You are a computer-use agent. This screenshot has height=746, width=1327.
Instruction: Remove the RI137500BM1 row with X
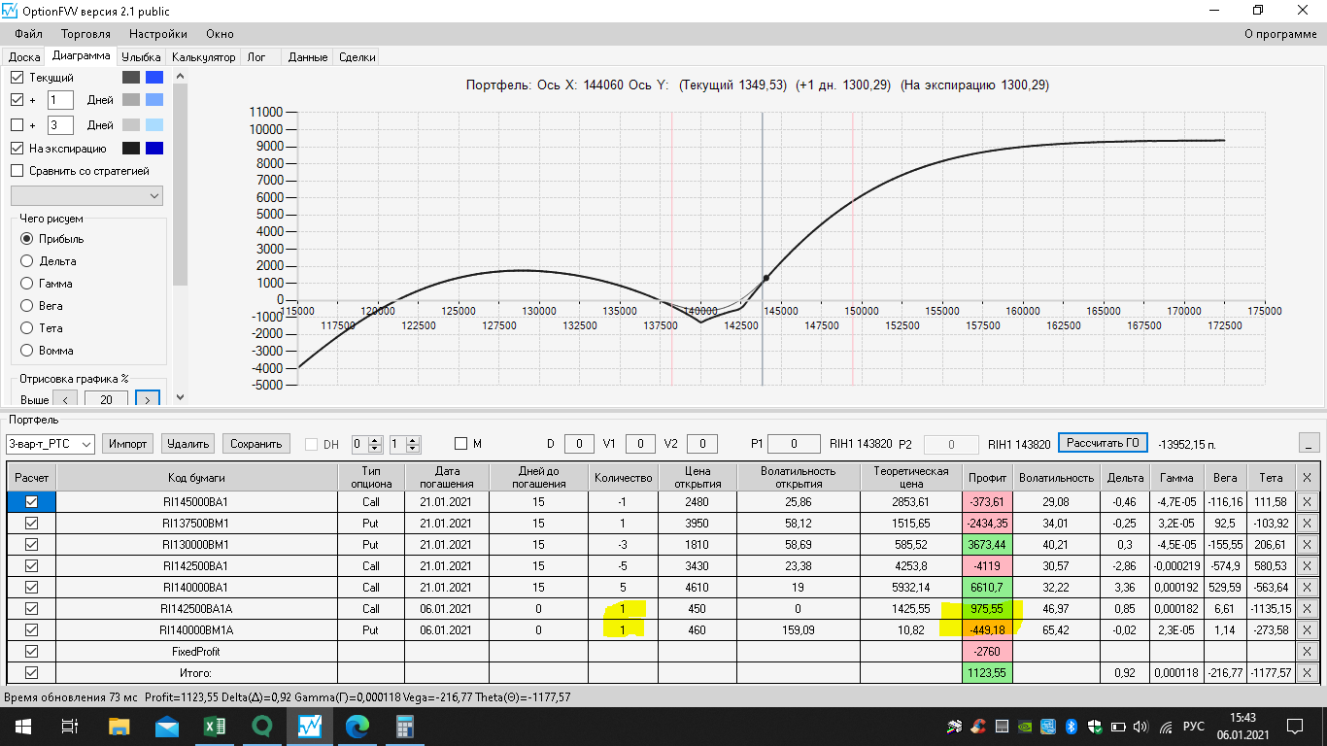(x=1307, y=523)
